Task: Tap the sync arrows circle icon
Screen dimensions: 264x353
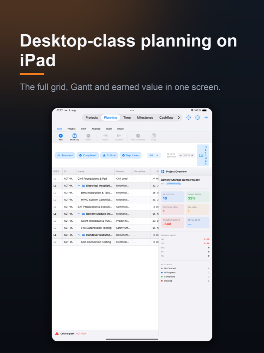Action: (x=197, y=118)
